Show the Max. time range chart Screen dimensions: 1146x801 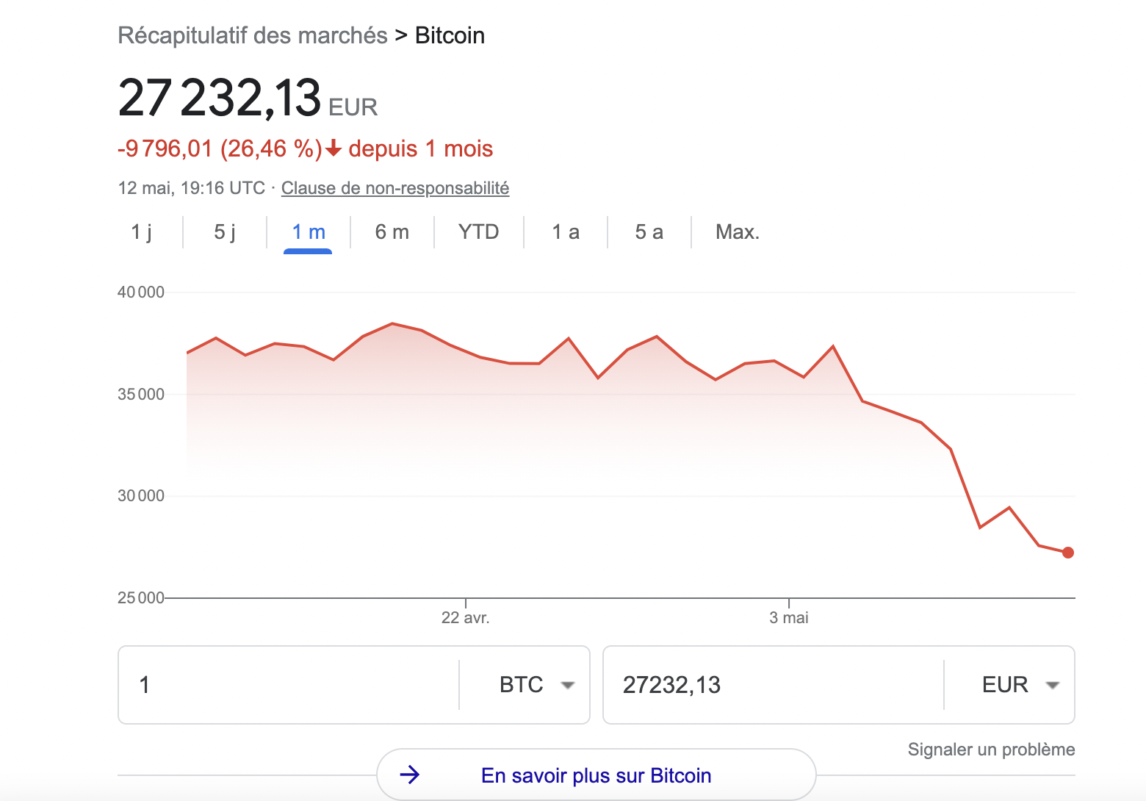pyautogui.click(x=738, y=232)
